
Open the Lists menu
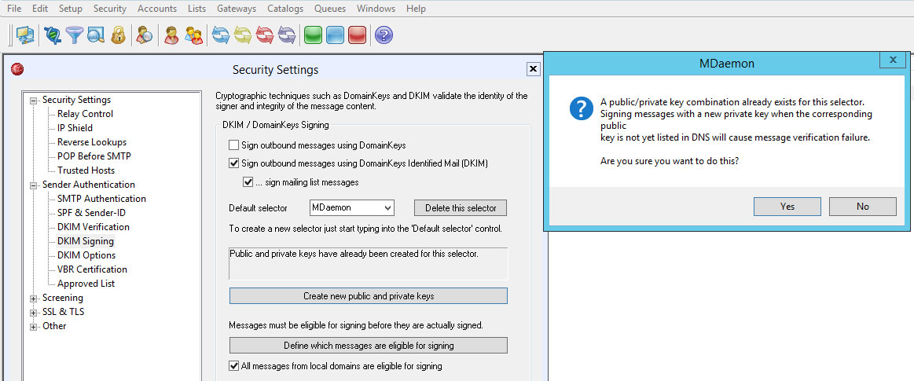coord(196,9)
